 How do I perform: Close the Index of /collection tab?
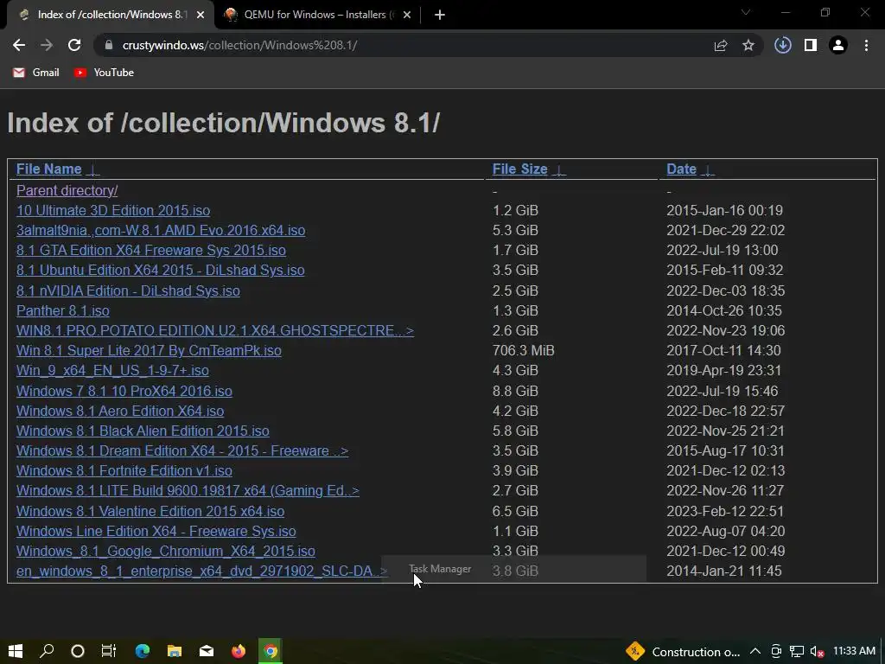201,15
